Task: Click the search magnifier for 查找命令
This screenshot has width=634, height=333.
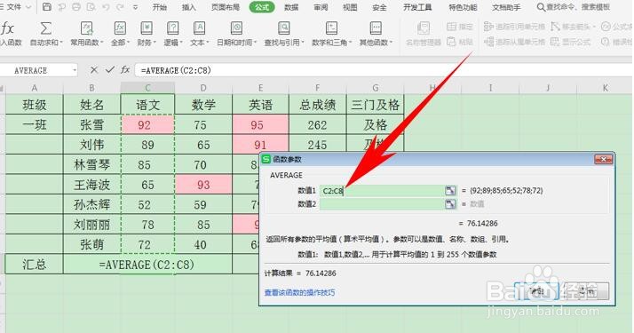Action: pos(541,7)
